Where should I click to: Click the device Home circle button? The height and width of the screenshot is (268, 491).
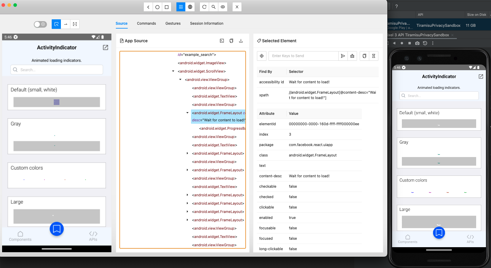click(157, 7)
